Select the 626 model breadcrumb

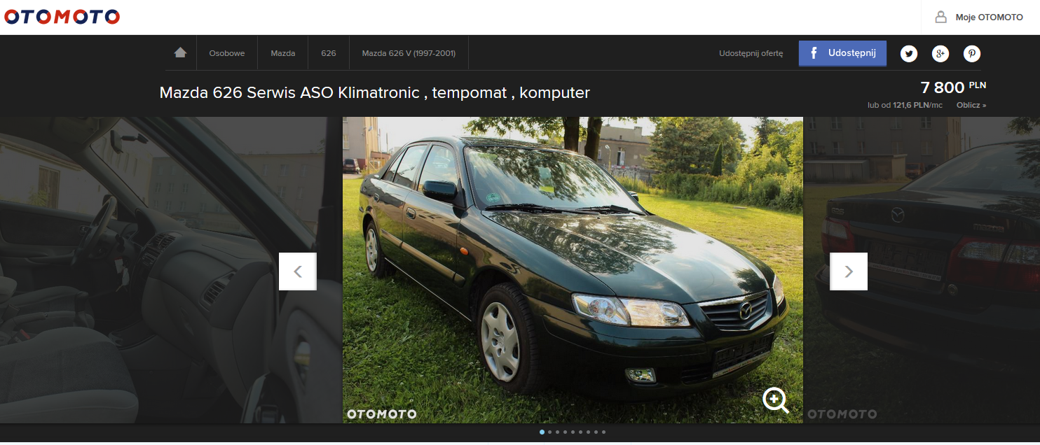[328, 53]
